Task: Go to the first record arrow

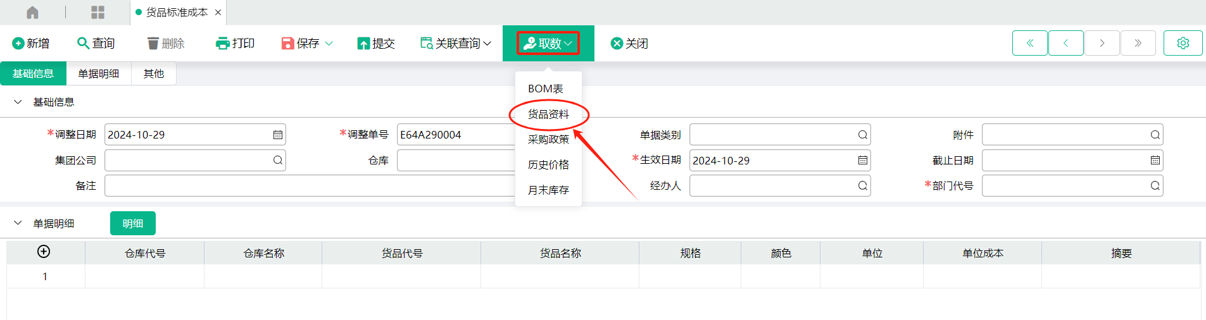Action: (x=1029, y=43)
